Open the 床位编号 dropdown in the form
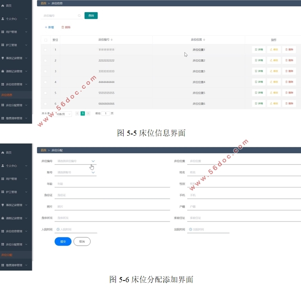 click(93, 161)
